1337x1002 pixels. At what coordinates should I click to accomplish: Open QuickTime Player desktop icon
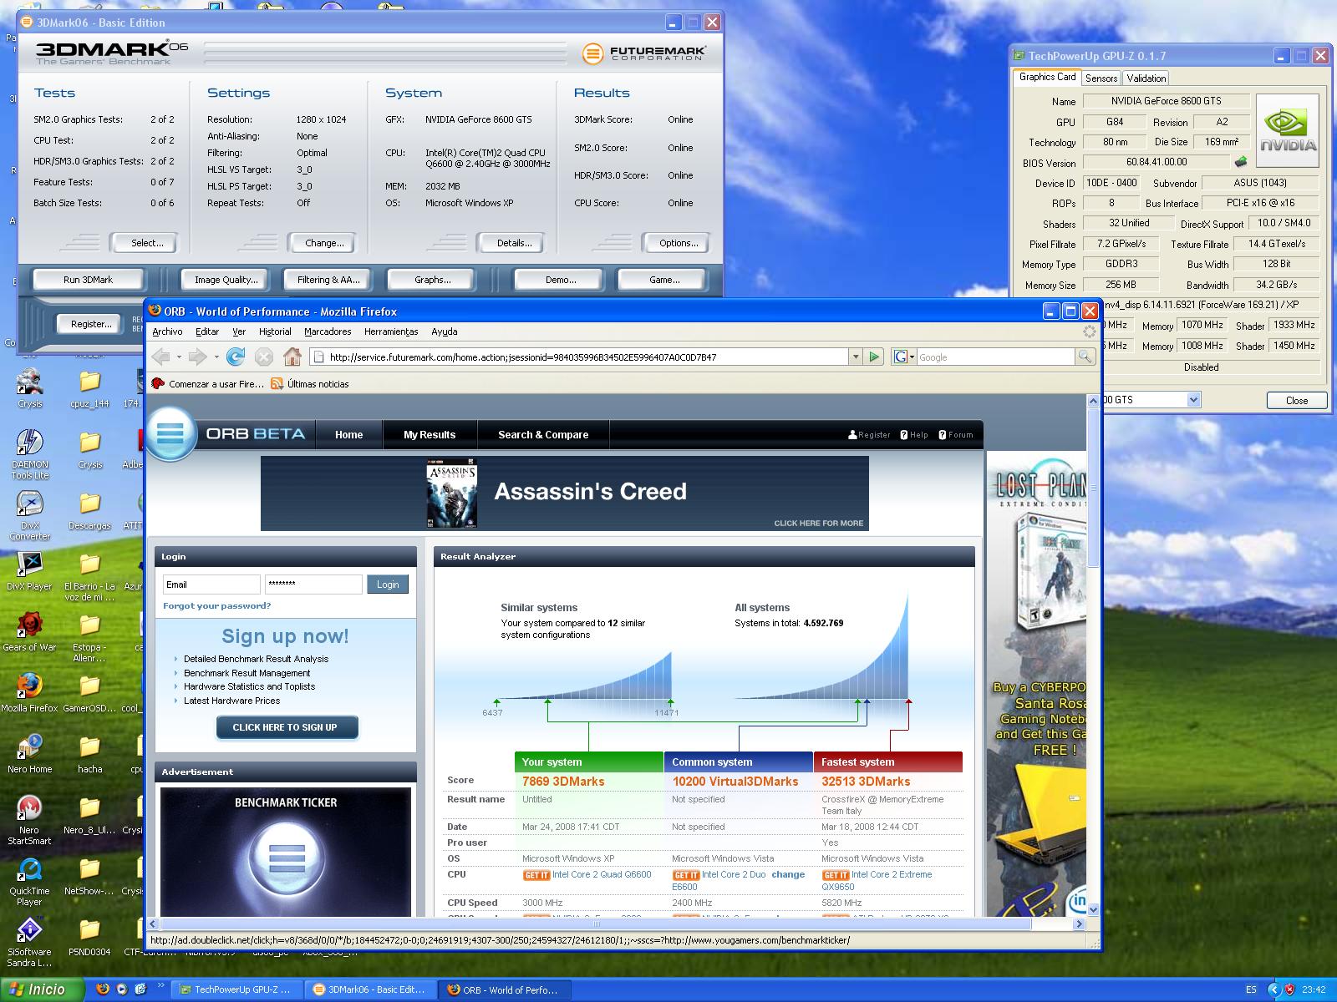pyautogui.click(x=29, y=882)
